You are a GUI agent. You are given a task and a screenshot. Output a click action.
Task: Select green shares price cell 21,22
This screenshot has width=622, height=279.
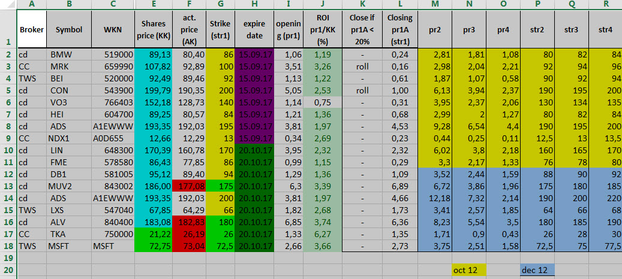click(154, 233)
